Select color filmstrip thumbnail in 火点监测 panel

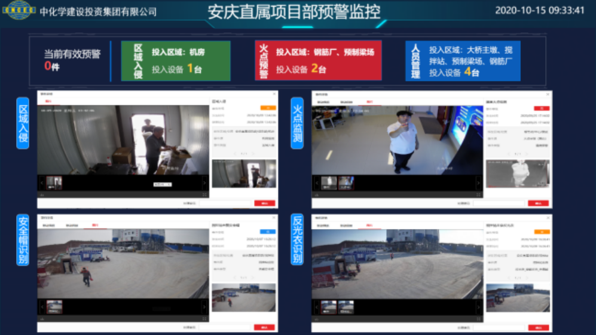[346, 183]
